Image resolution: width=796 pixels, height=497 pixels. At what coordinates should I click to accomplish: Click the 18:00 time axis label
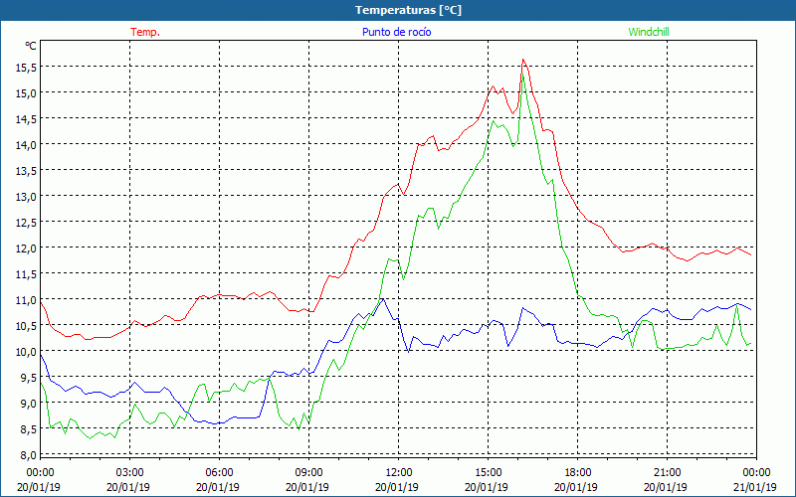(x=578, y=473)
